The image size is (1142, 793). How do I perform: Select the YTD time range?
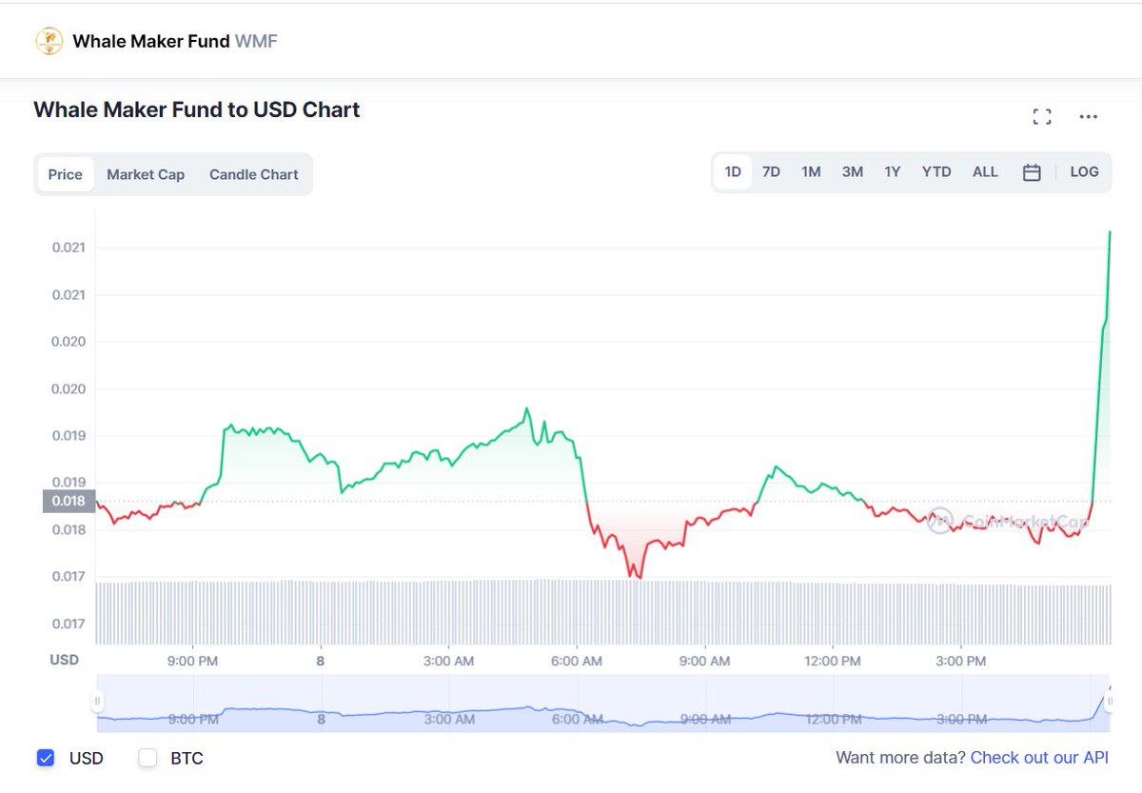(x=936, y=172)
